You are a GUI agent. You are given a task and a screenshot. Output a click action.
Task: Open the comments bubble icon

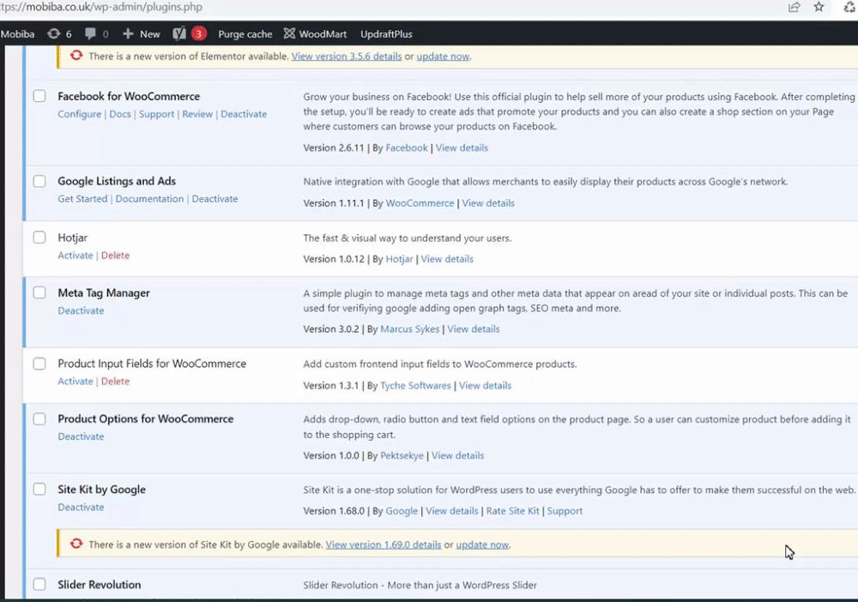point(90,34)
